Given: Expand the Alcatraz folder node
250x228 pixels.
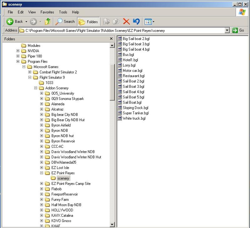Looking at the screenshot, I should (x=42, y=109).
